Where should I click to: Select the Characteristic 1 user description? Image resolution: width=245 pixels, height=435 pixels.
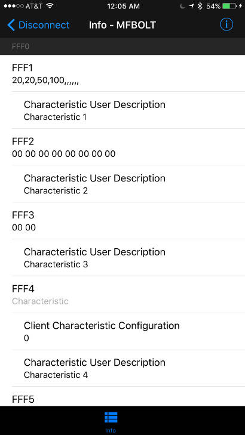(122, 110)
